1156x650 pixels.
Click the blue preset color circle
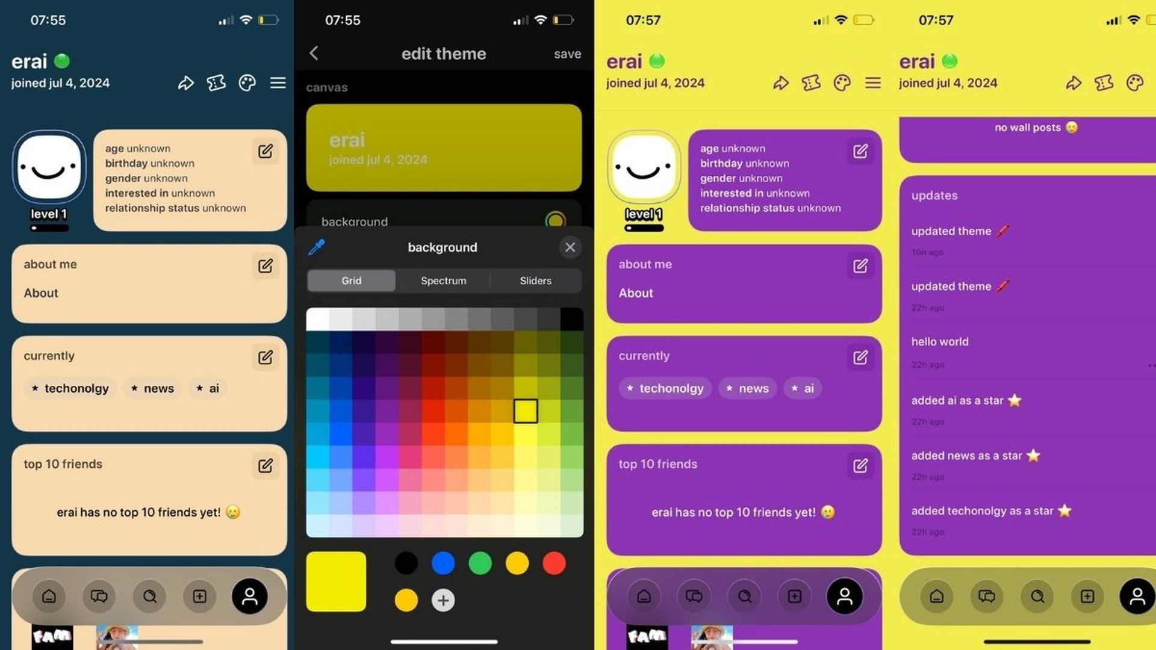click(x=443, y=563)
